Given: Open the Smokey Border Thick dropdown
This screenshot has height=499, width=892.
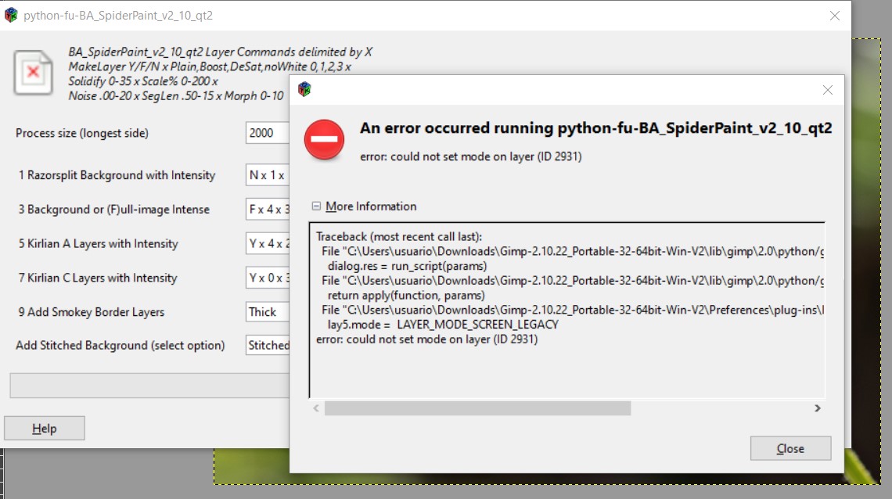Looking at the screenshot, I should (268, 312).
